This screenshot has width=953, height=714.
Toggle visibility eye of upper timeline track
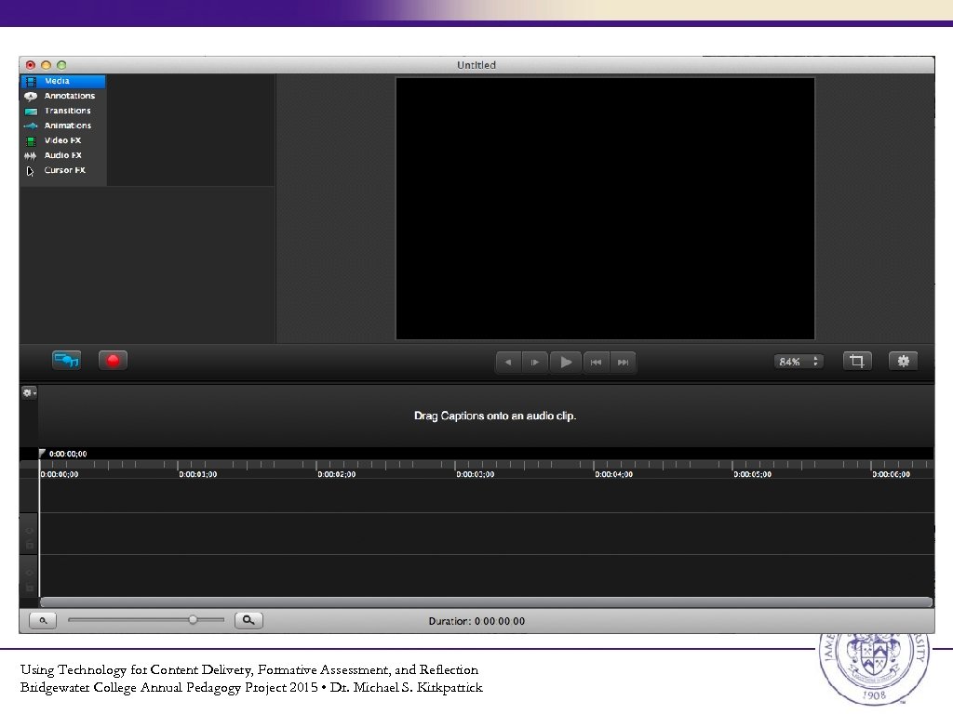(x=29, y=531)
